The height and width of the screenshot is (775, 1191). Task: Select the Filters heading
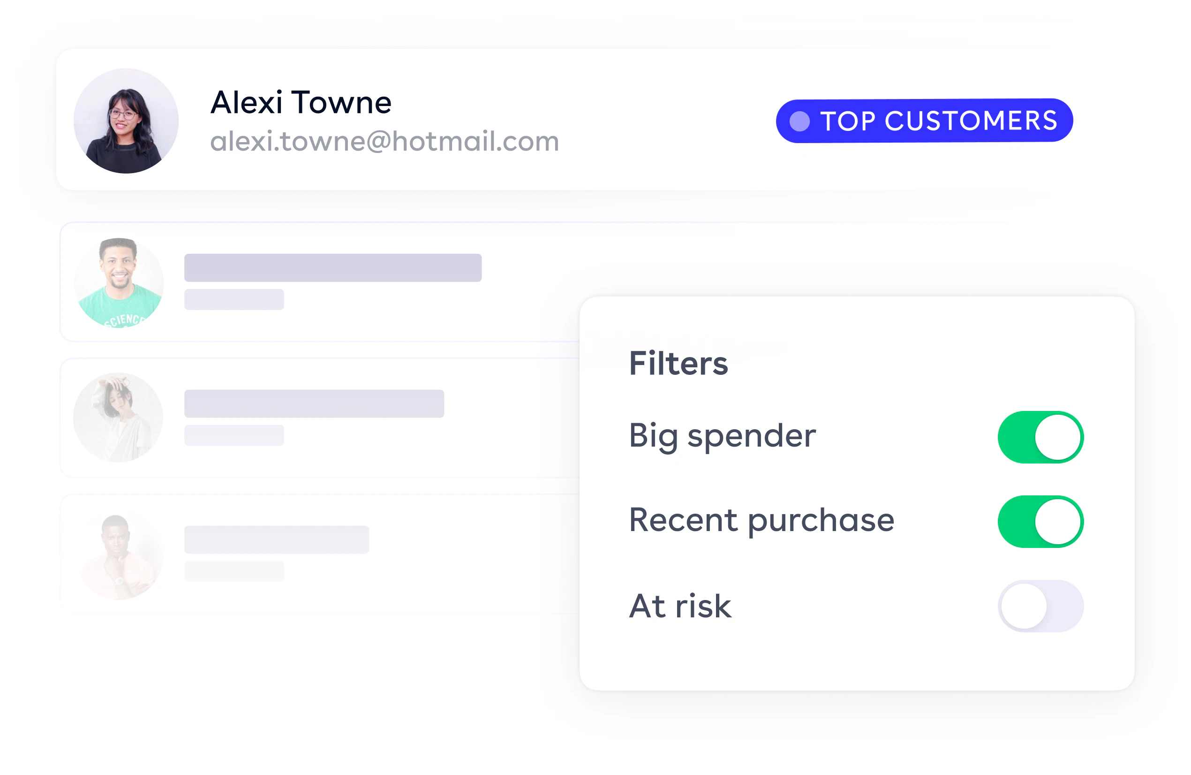[678, 363]
